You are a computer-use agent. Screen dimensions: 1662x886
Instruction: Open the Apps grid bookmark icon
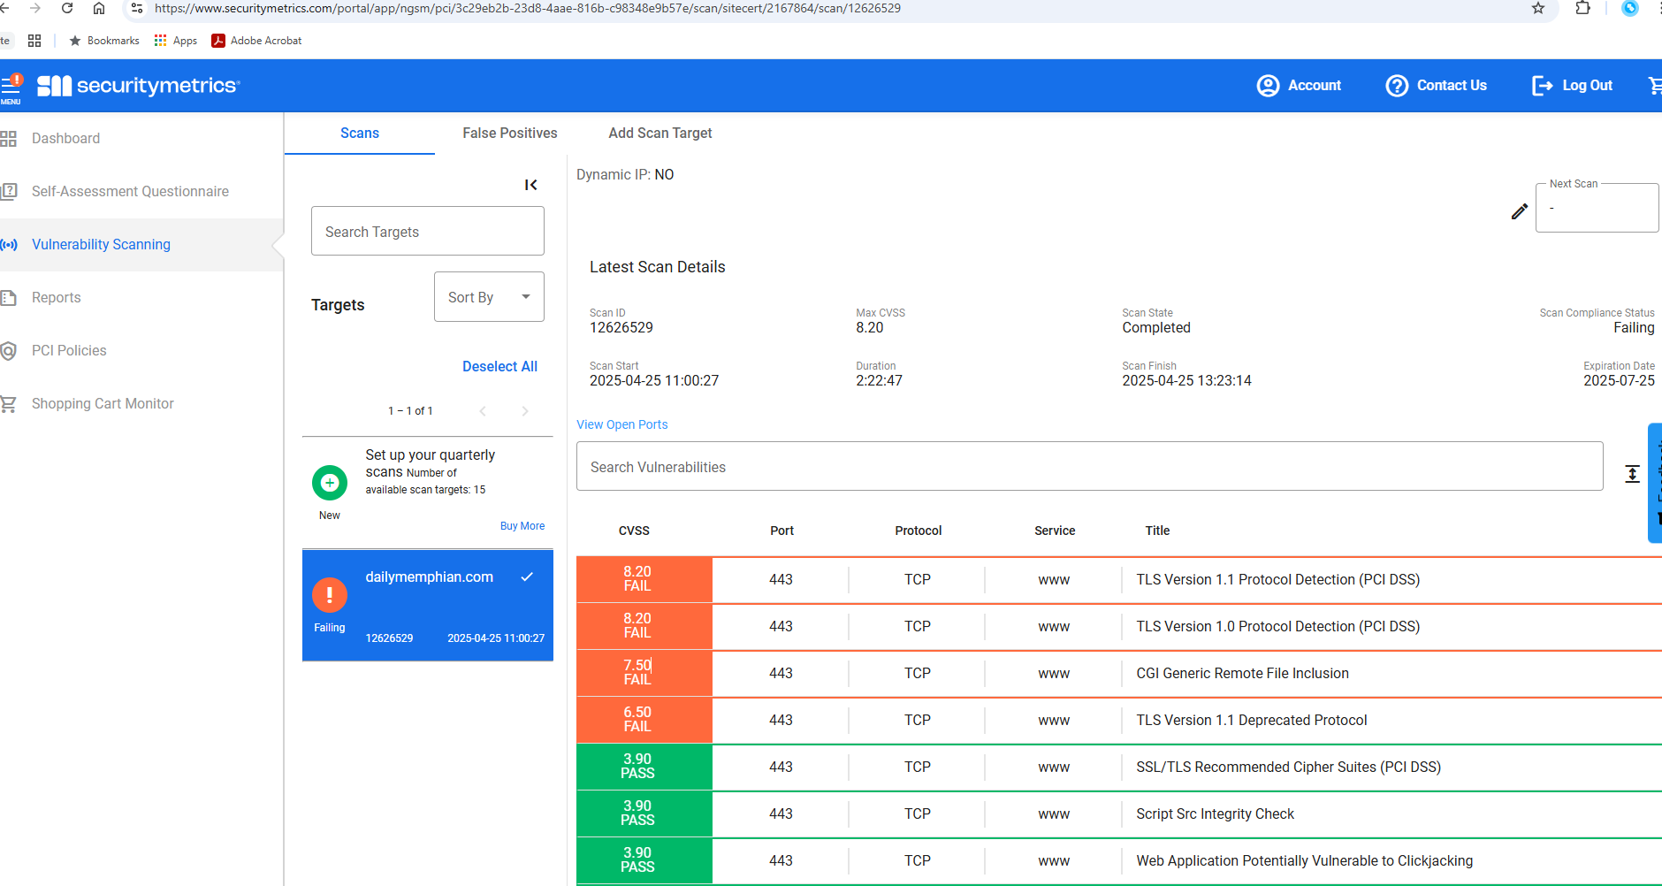click(160, 41)
